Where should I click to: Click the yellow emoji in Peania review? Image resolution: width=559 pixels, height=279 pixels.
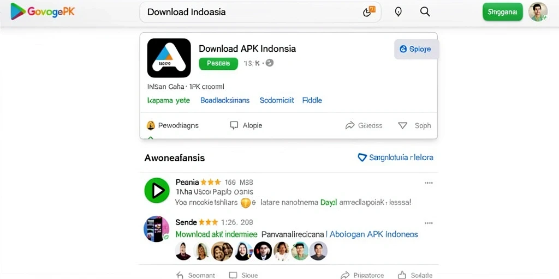pos(246,203)
